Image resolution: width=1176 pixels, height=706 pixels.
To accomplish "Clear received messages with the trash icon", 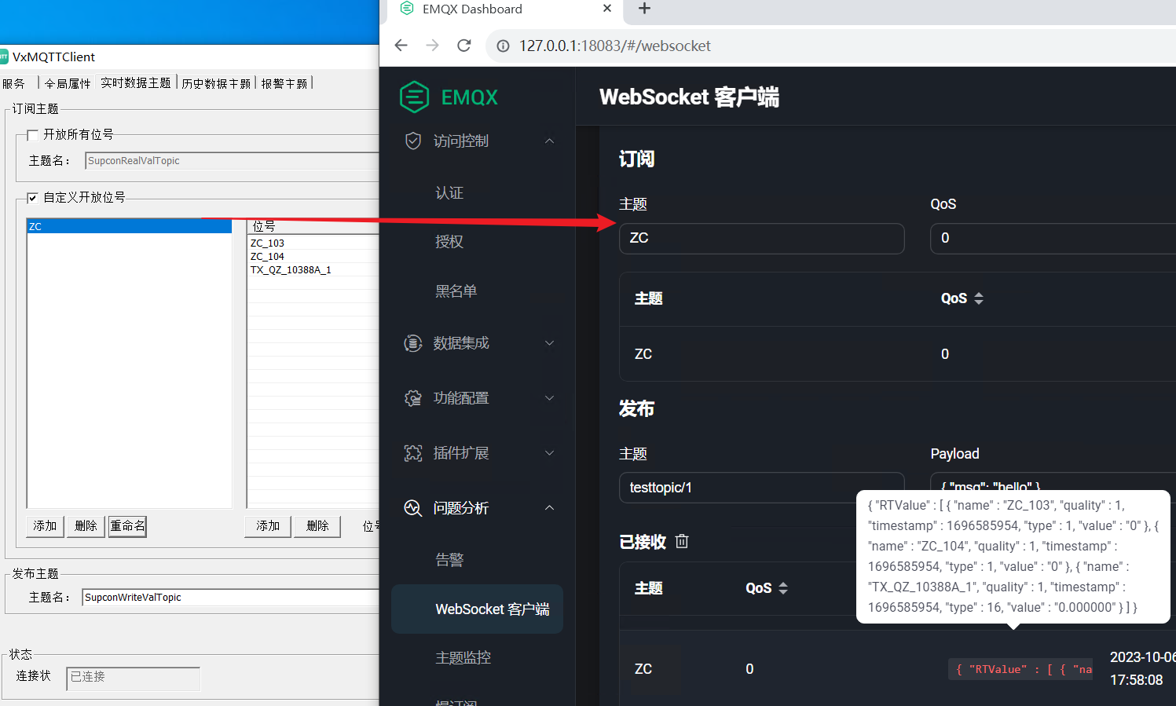I will (x=682, y=541).
